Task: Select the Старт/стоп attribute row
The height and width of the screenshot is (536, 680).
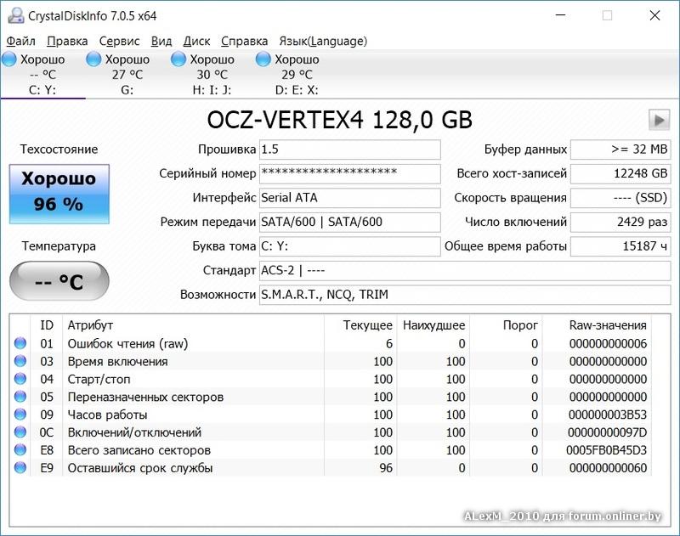Action: (x=331, y=379)
